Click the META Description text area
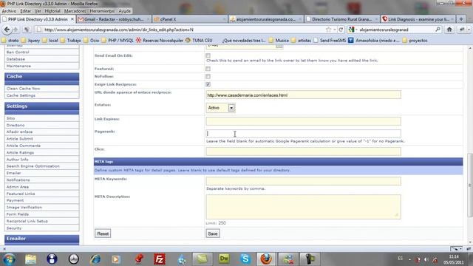Image resolution: width=473 pixels, height=266 pixels. pyautogui.click(x=303, y=207)
